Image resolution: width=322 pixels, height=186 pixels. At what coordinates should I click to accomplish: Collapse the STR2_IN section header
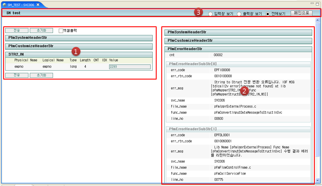(x=79, y=54)
